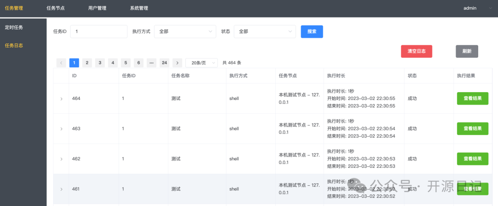Open the 任务节点 top menu
Screen dimensions: 498x206
(x=56, y=8)
